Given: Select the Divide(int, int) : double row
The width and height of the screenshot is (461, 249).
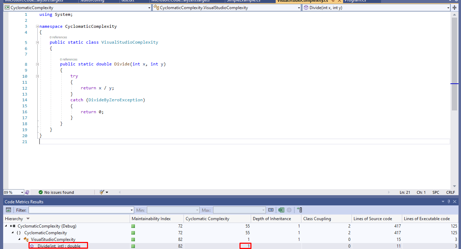Looking at the screenshot, I should pos(59,246).
